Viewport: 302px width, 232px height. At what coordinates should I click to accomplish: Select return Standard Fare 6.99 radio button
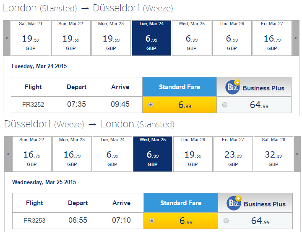[152, 221]
